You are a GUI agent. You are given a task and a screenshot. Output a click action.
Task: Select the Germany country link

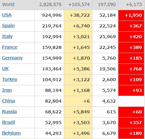[x=12, y=58]
